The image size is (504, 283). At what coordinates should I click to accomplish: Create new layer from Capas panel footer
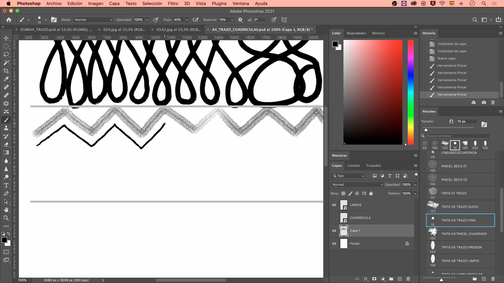pos(400,279)
